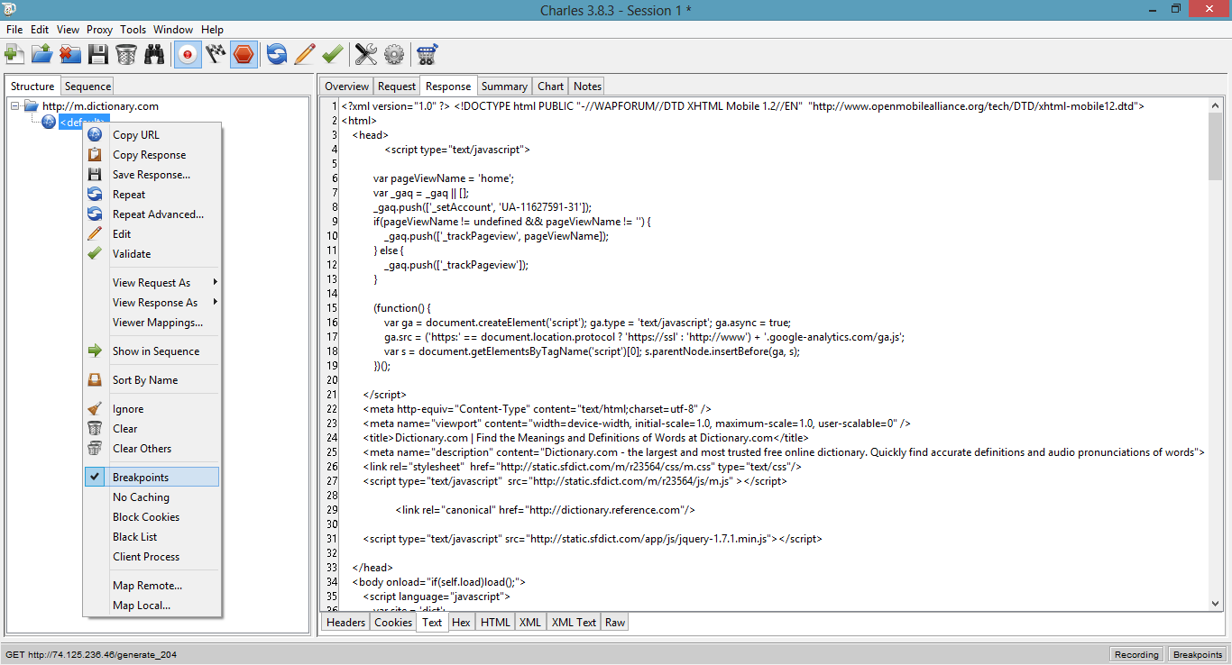Switch to the Summary tab

504,87
